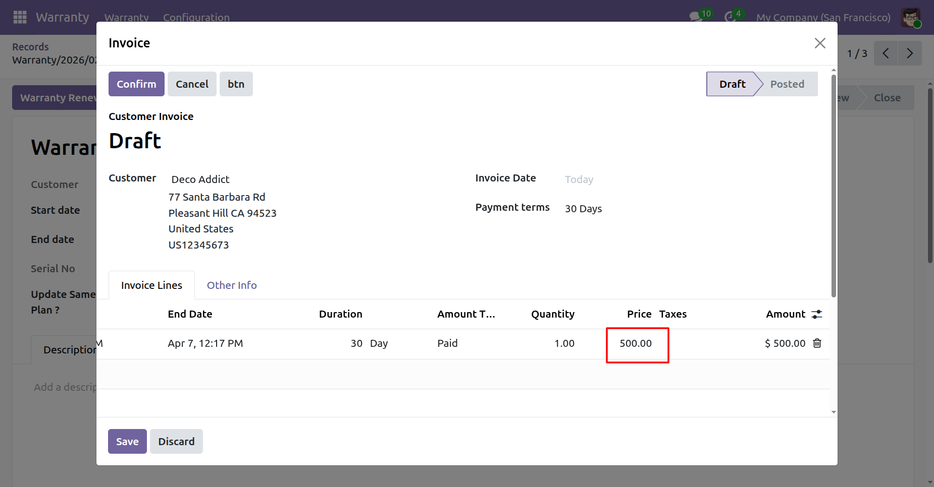Open the apps grid menu icon
This screenshot has width=934, height=487.
pyautogui.click(x=20, y=17)
